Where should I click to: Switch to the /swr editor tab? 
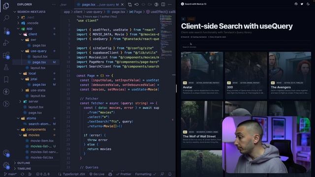click(63, 4)
